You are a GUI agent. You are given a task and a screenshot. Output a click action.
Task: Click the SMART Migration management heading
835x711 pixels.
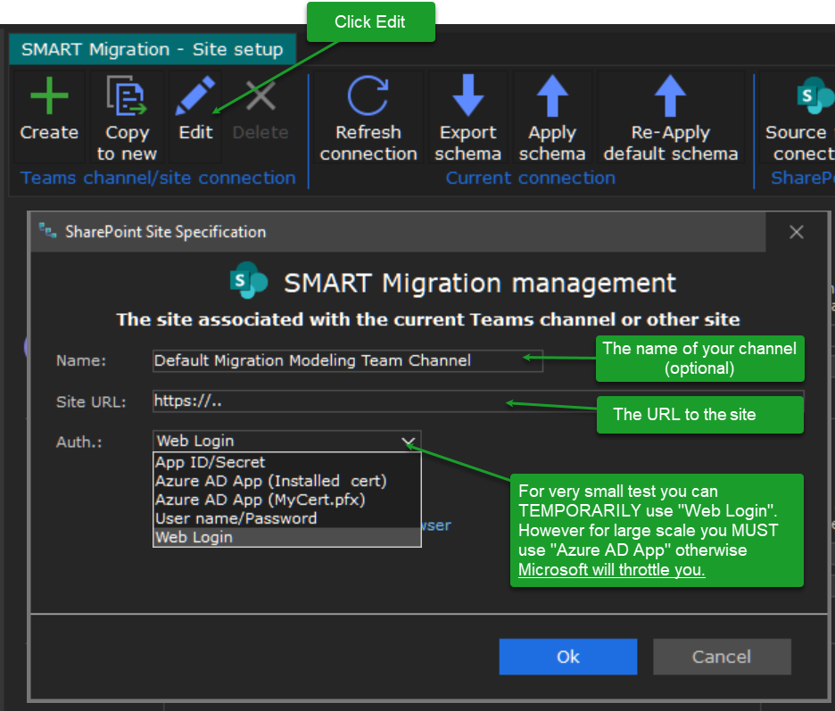tap(480, 283)
